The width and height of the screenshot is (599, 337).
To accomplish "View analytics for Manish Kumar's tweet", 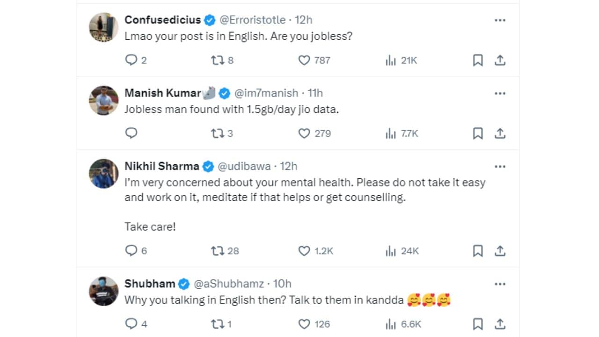I will (x=391, y=133).
